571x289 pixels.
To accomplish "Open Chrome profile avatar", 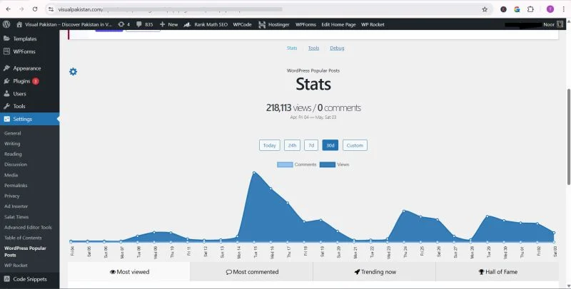I will (x=550, y=9).
